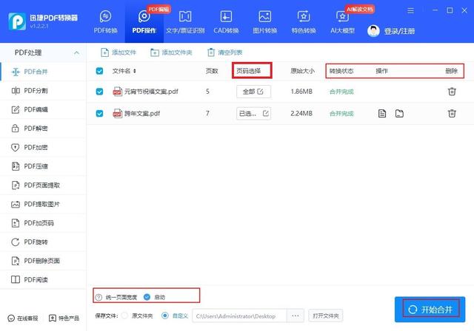Viewport: 474px width, 331px height.
Task: Sort by 文件名 column arrow
Action: (x=135, y=71)
